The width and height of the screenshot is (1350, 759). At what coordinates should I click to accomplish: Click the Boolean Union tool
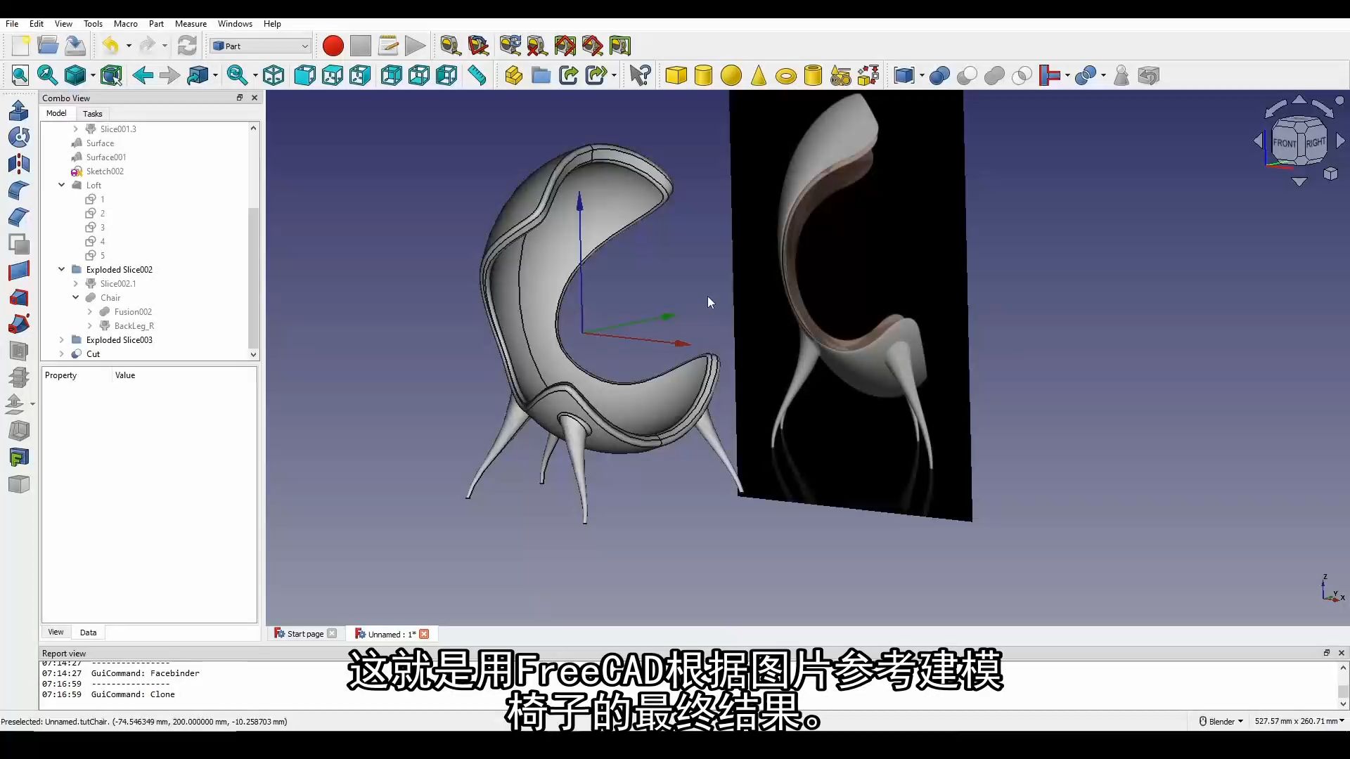[939, 75]
